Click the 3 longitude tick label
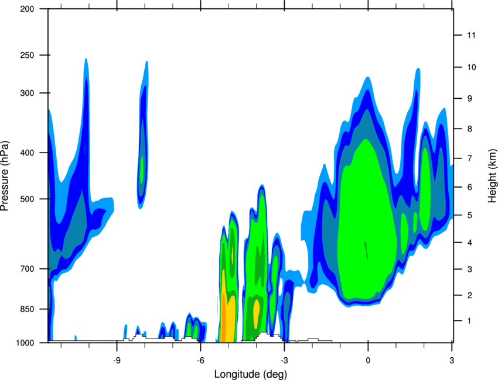 (x=452, y=360)
